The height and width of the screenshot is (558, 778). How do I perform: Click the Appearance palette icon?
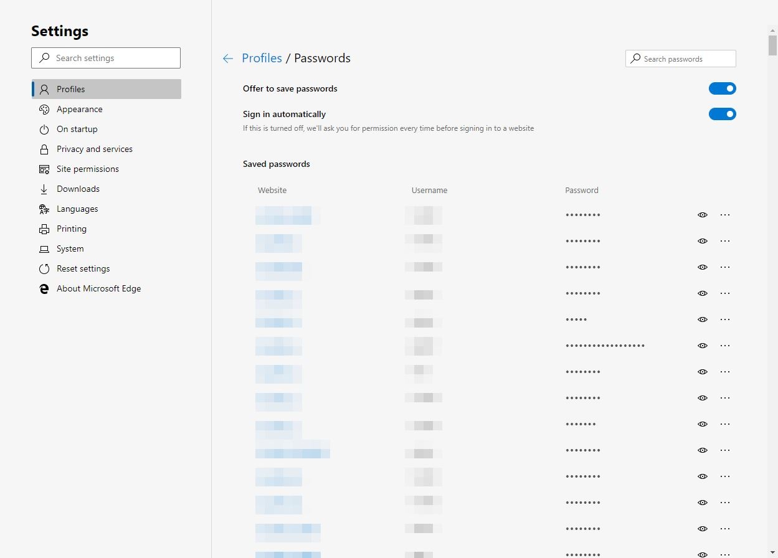point(44,109)
